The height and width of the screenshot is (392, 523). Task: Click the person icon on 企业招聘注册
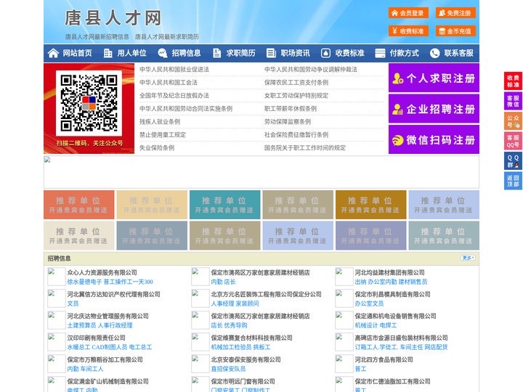tap(397, 109)
